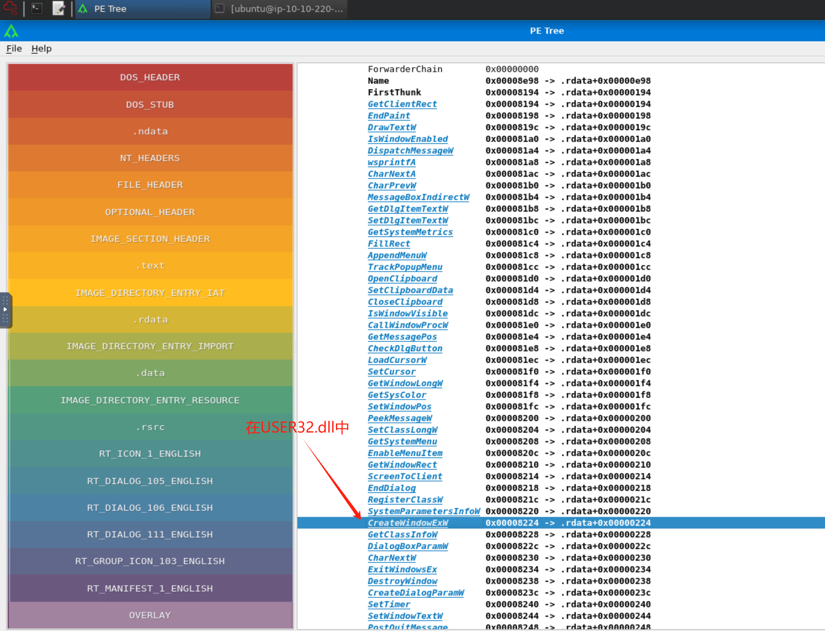This screenshot has height=631, width=825.
Task: Select the RT_DIALOG_106_ENGLISH block
Action: point(150,507)
